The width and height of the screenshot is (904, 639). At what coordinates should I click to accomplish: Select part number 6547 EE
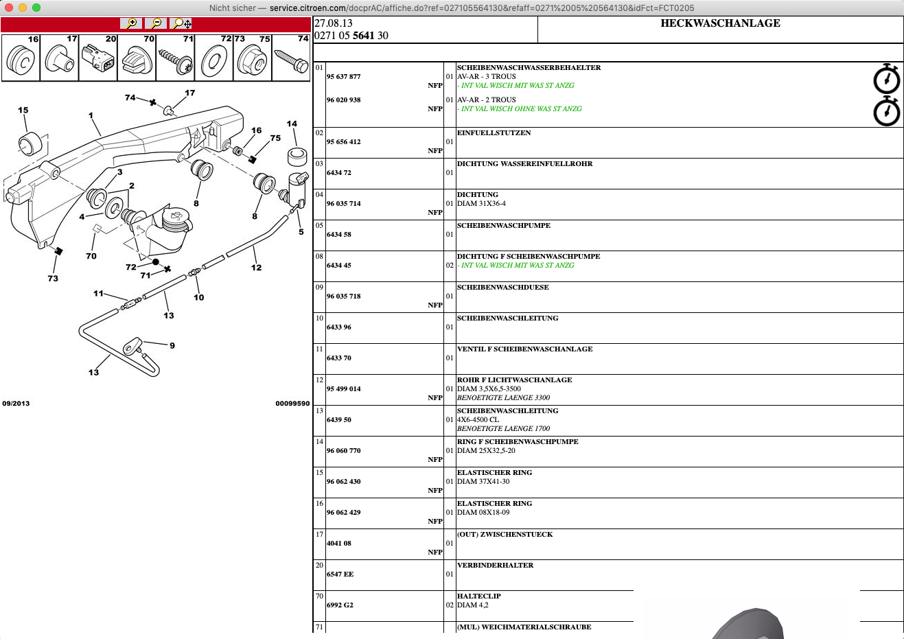click(x=340, y=574)
